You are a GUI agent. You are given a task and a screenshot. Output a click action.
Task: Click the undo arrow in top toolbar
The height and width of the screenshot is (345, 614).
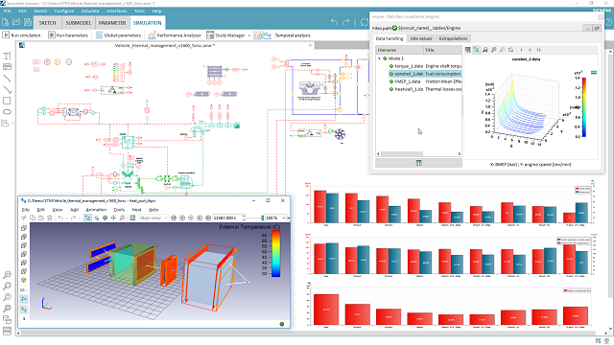[334, 22]
